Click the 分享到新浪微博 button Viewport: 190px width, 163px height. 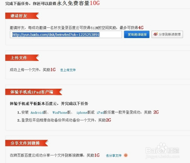coord(167,34)
